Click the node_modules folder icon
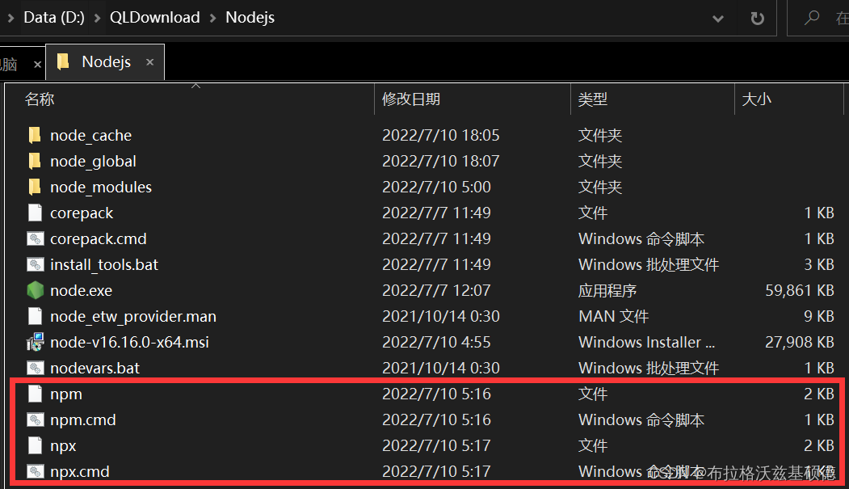 tap(34, 187)
